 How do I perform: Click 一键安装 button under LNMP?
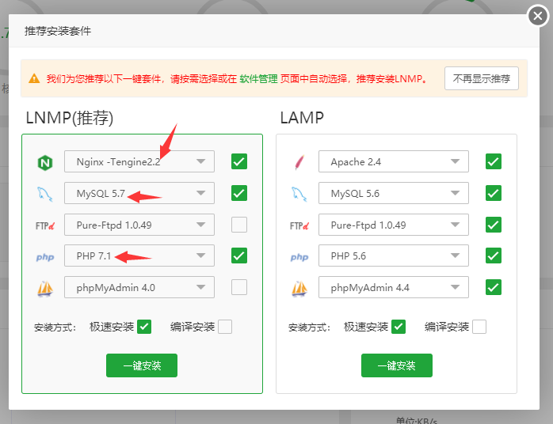tap(142, 365)
